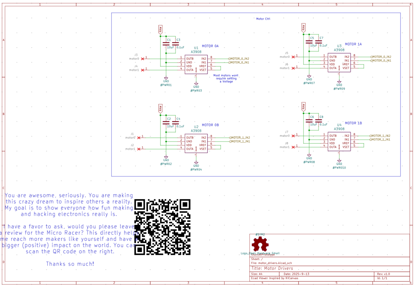Click capacitor C6 symbol
Viewport: 415px width, 287px height.
tap(309, 121)
